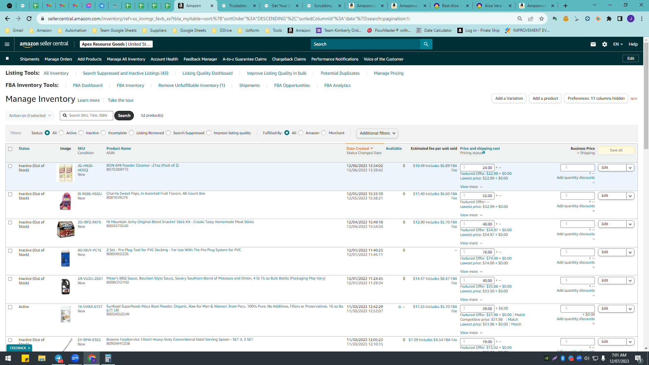Open the messages envelope icon
Screen dimensions: 649x365
(x=593, y=44)
